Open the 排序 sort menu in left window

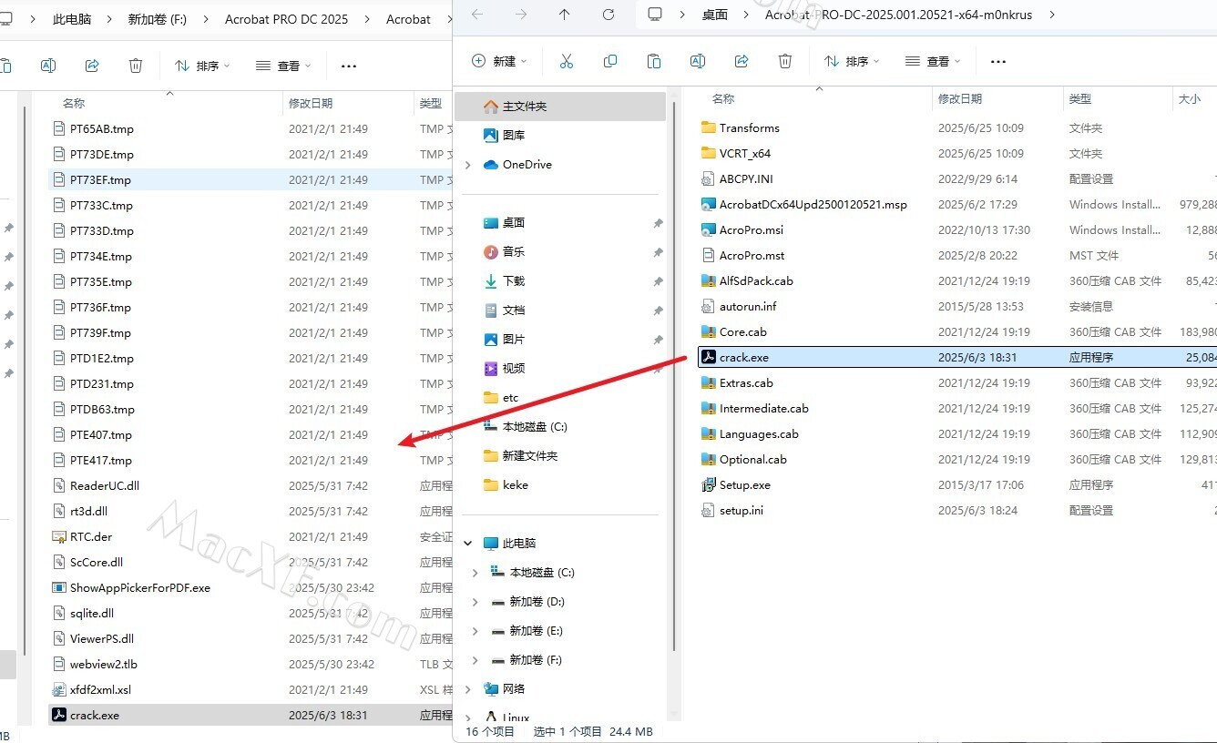(x=202, y=66)
